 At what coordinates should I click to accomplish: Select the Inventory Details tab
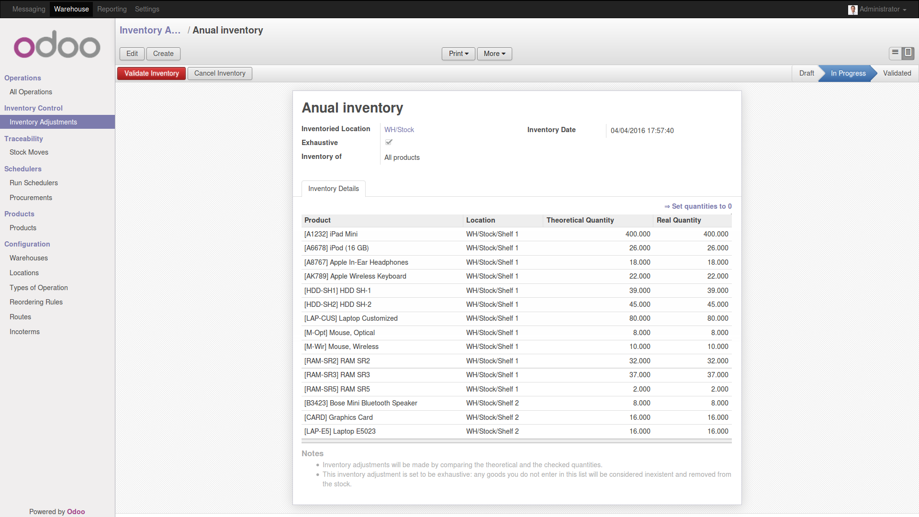(333, 189)
